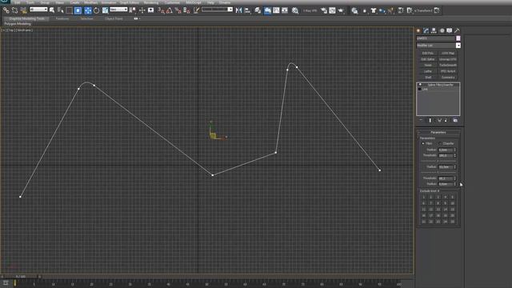Screen dimensions: 512x288
Task: Switch to the Utilities command panel
Action: [457, 30]
